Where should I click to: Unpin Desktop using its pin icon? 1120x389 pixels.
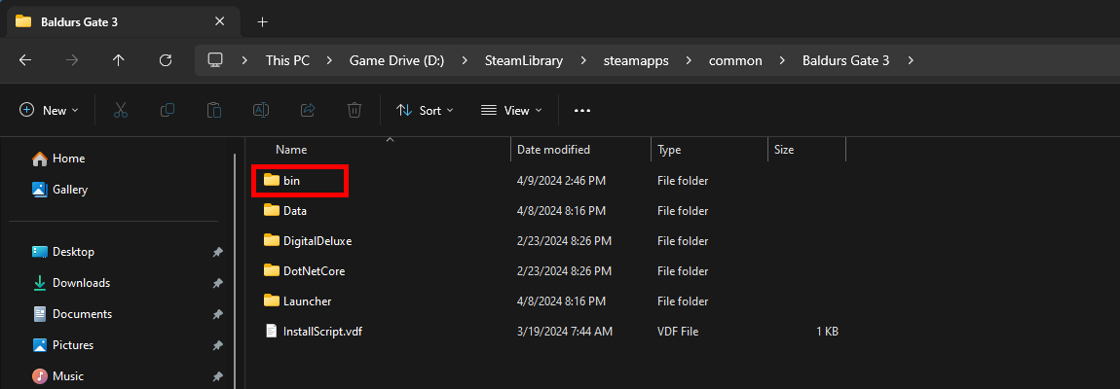point(217,252)
